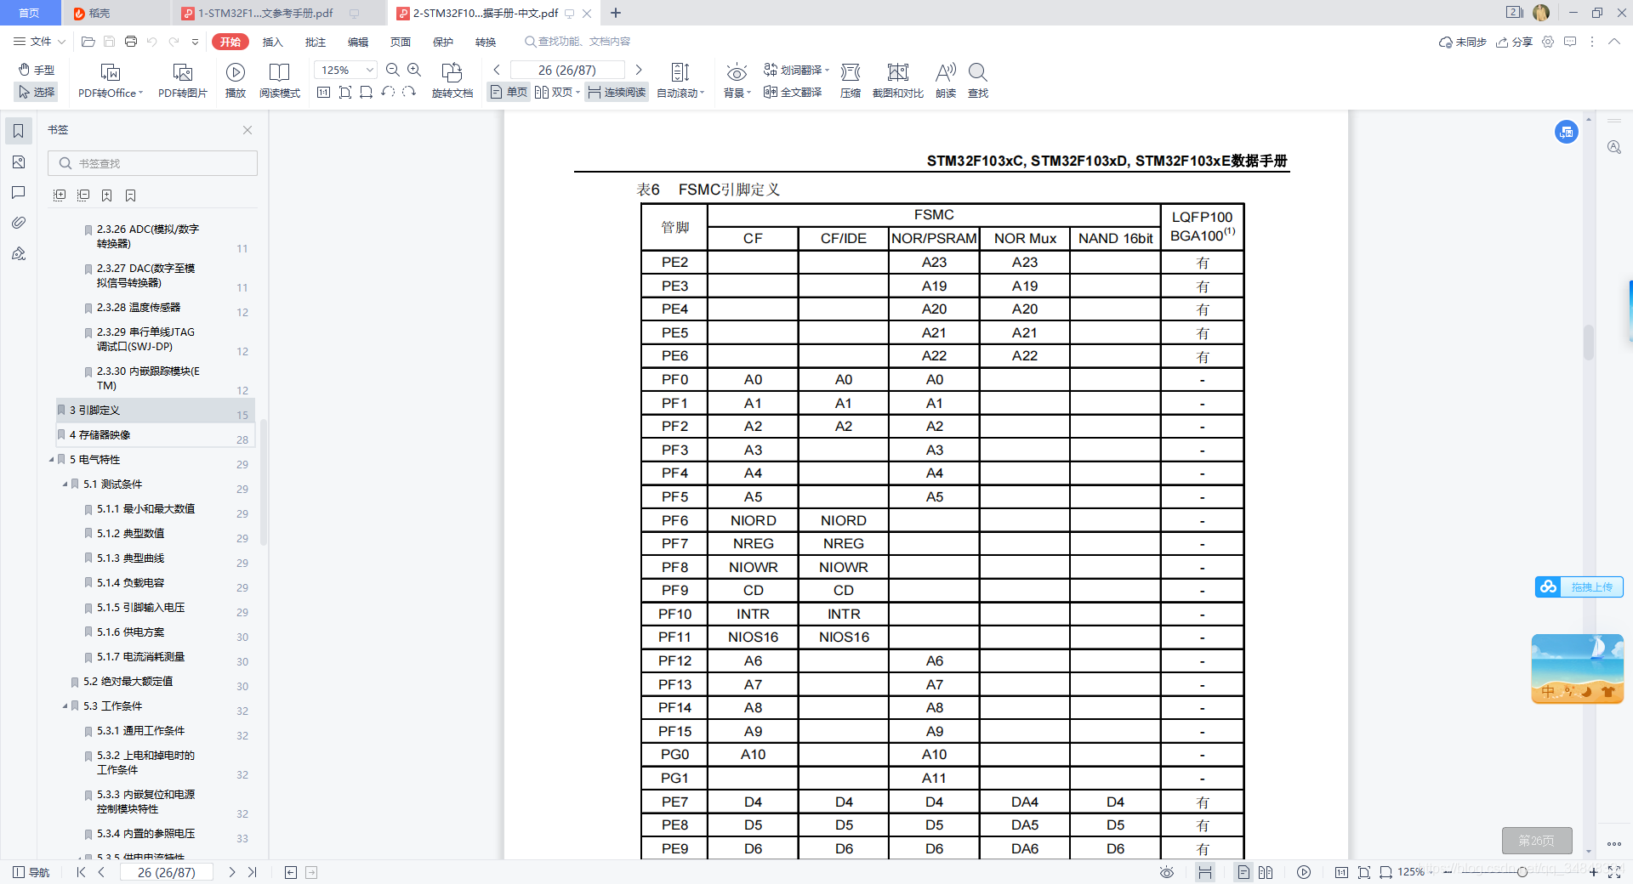Close the 书签 bookmarks panel
This screenshot has width=1633, height=884.
tap(248, 130)
